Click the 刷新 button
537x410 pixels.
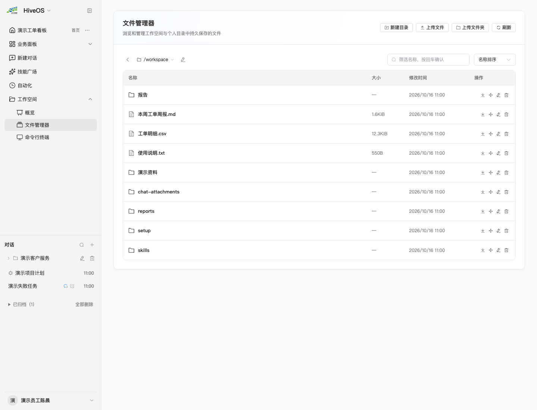click(x=504, y=28)
